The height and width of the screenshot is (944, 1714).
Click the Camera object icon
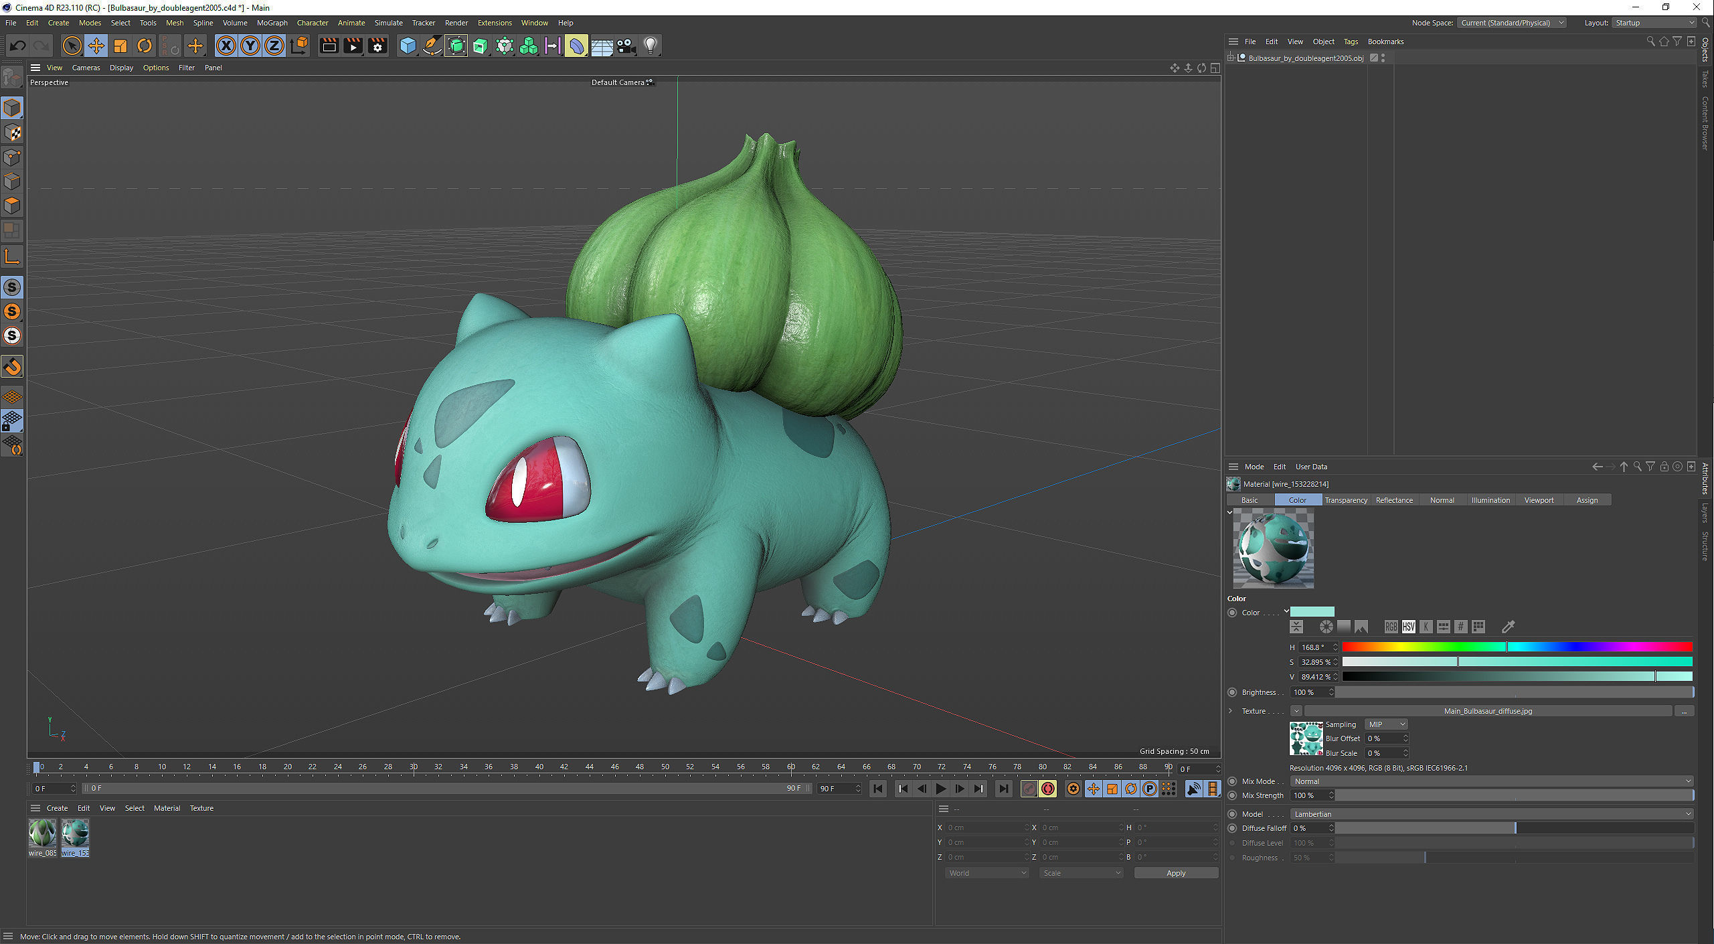point(626,46)
